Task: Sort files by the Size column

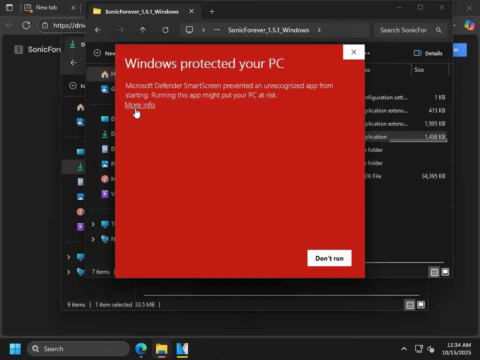Action: pos(429,70)
